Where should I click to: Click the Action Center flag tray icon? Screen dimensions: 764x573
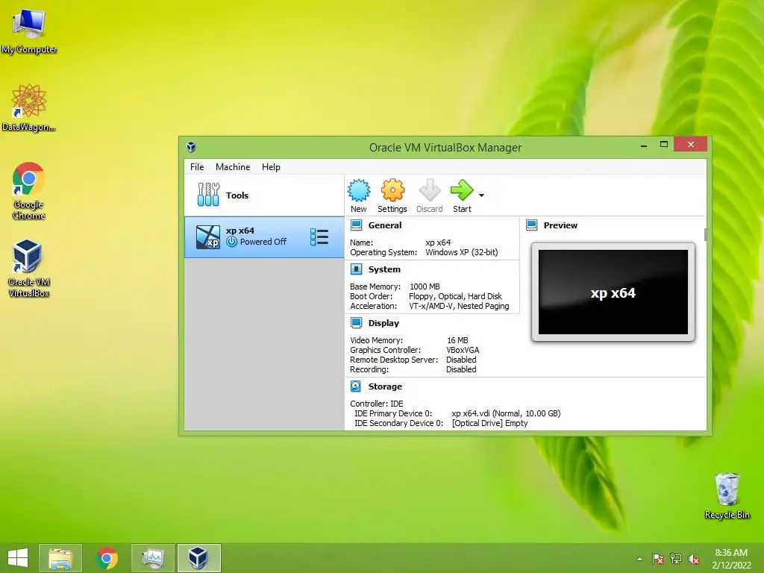point(657,559)
